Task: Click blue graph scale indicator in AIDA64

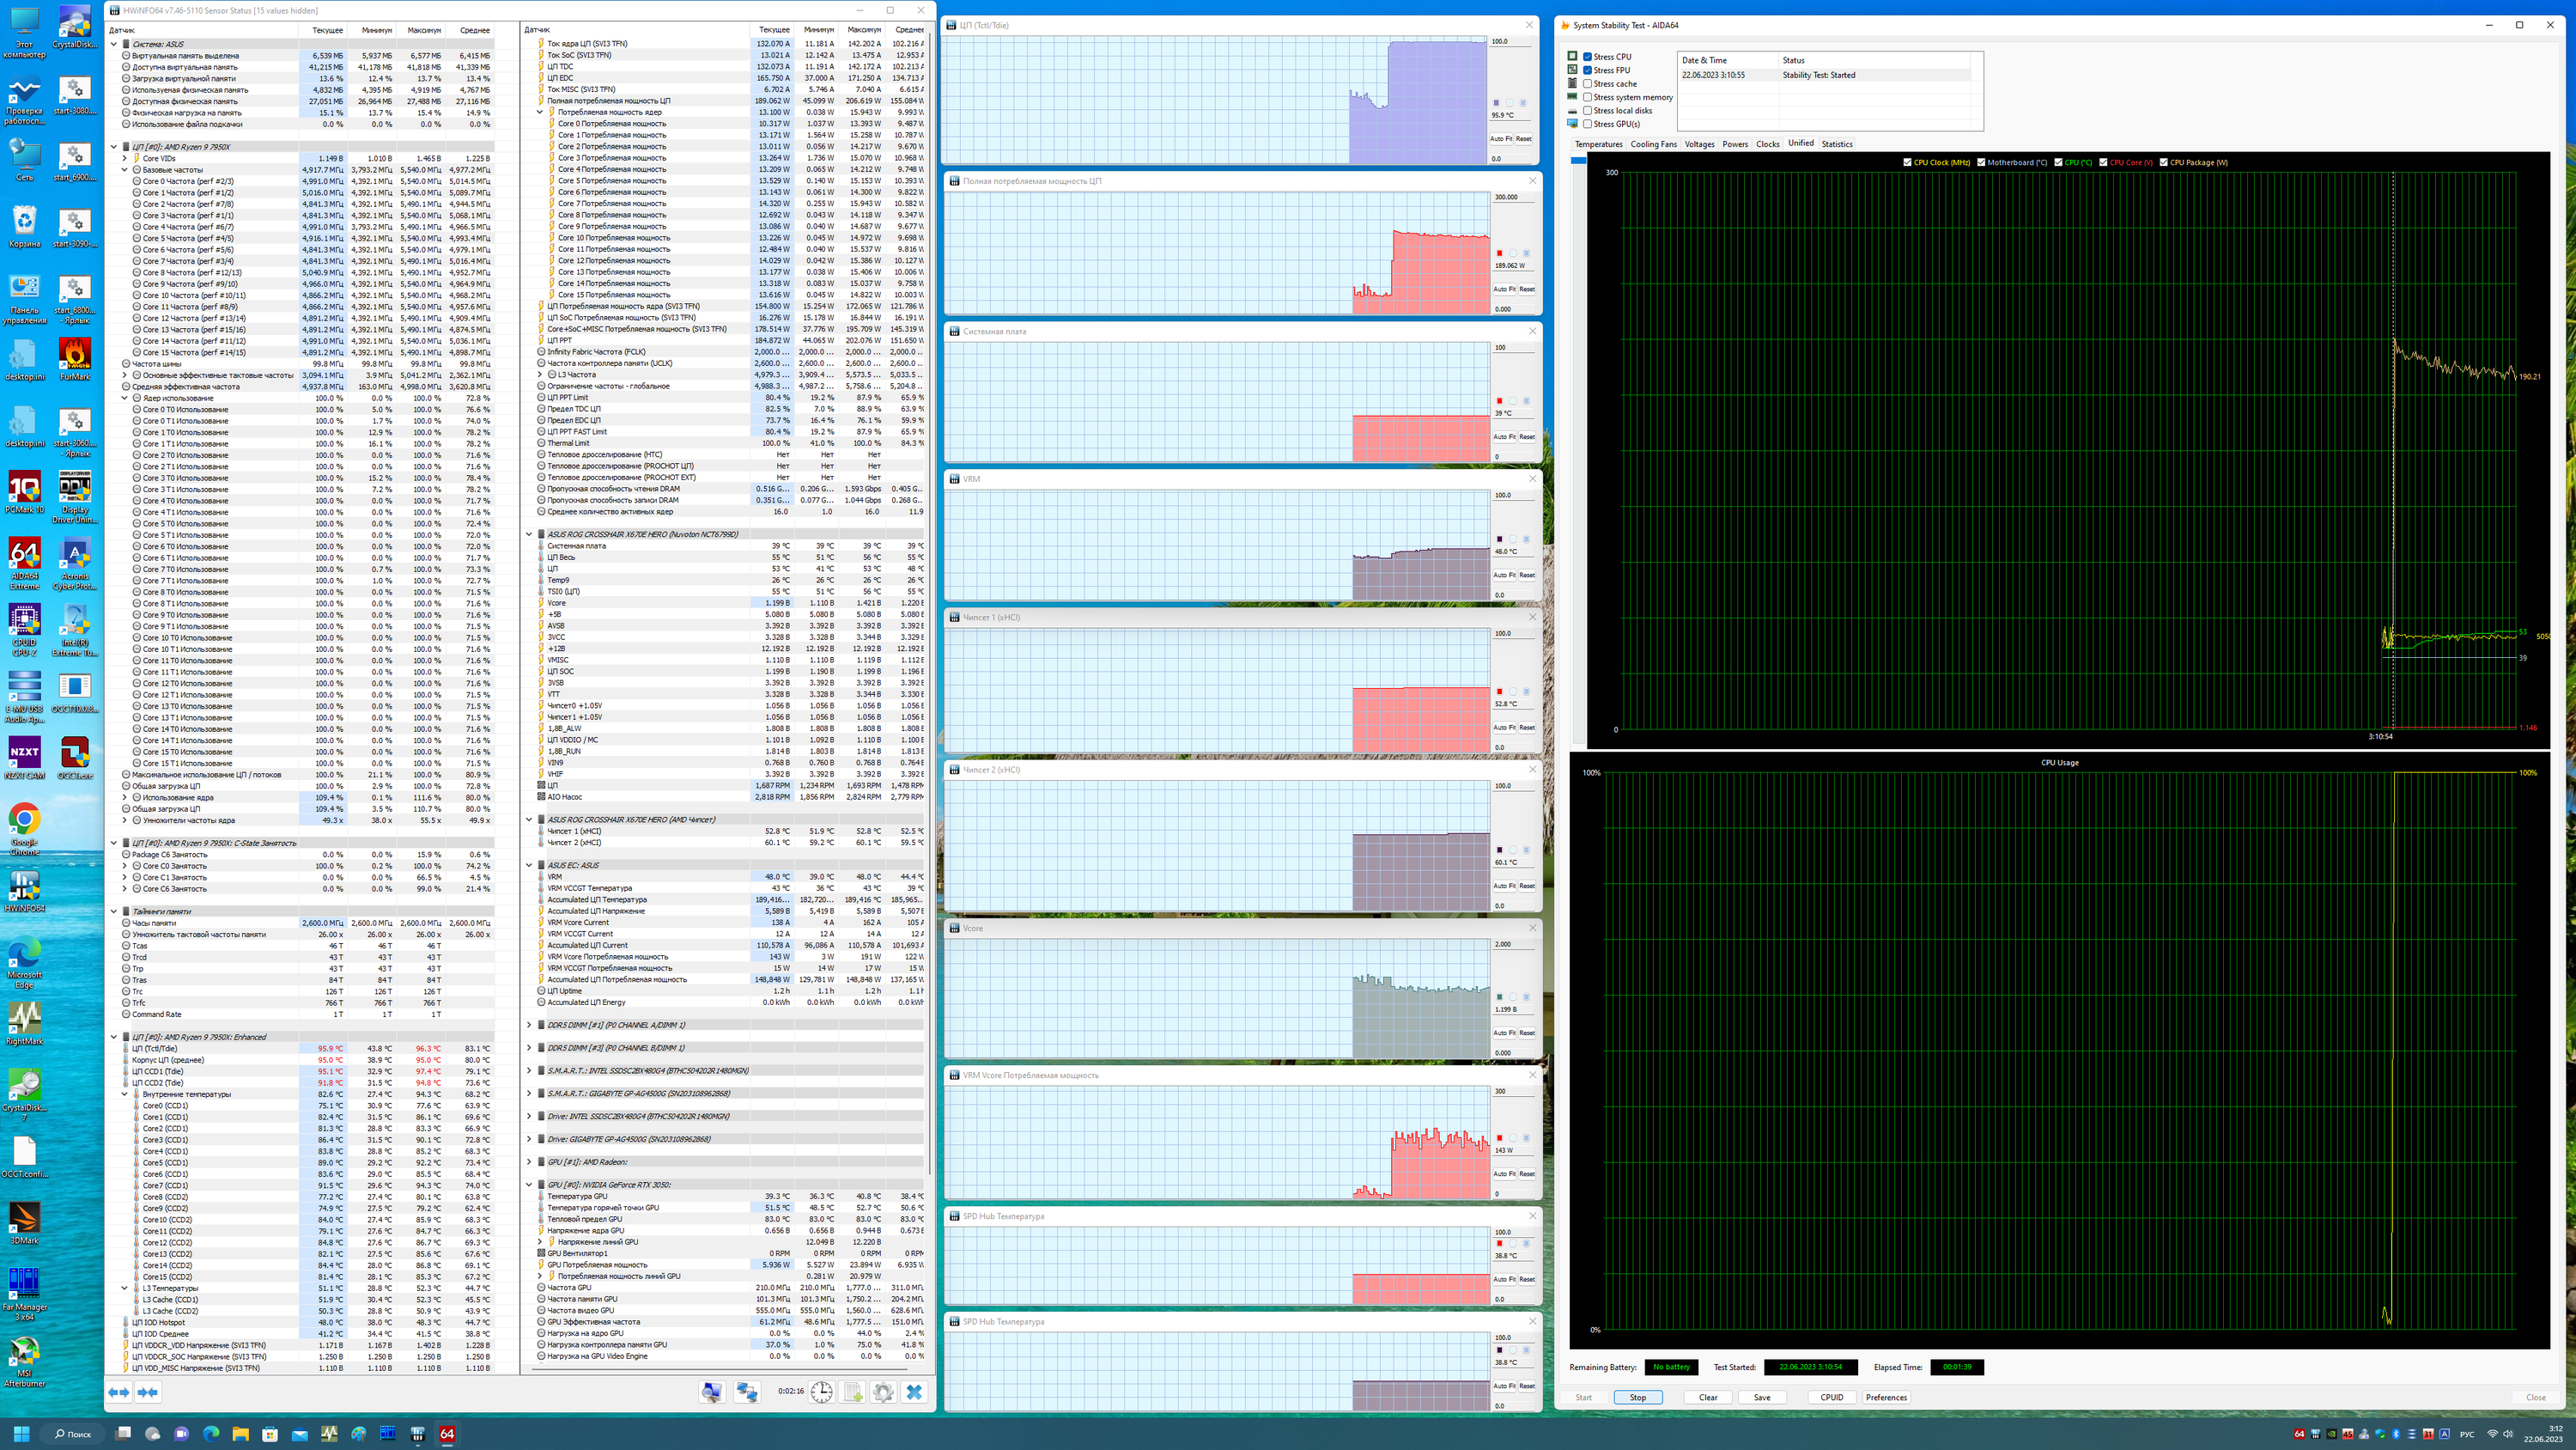Action: coord(1578,160)
